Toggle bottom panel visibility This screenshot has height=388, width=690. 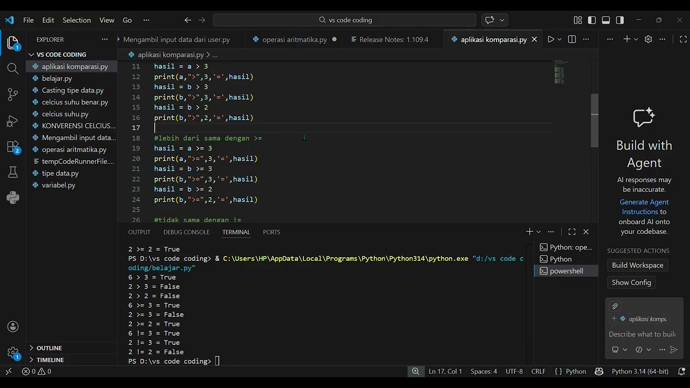point(606,20)
